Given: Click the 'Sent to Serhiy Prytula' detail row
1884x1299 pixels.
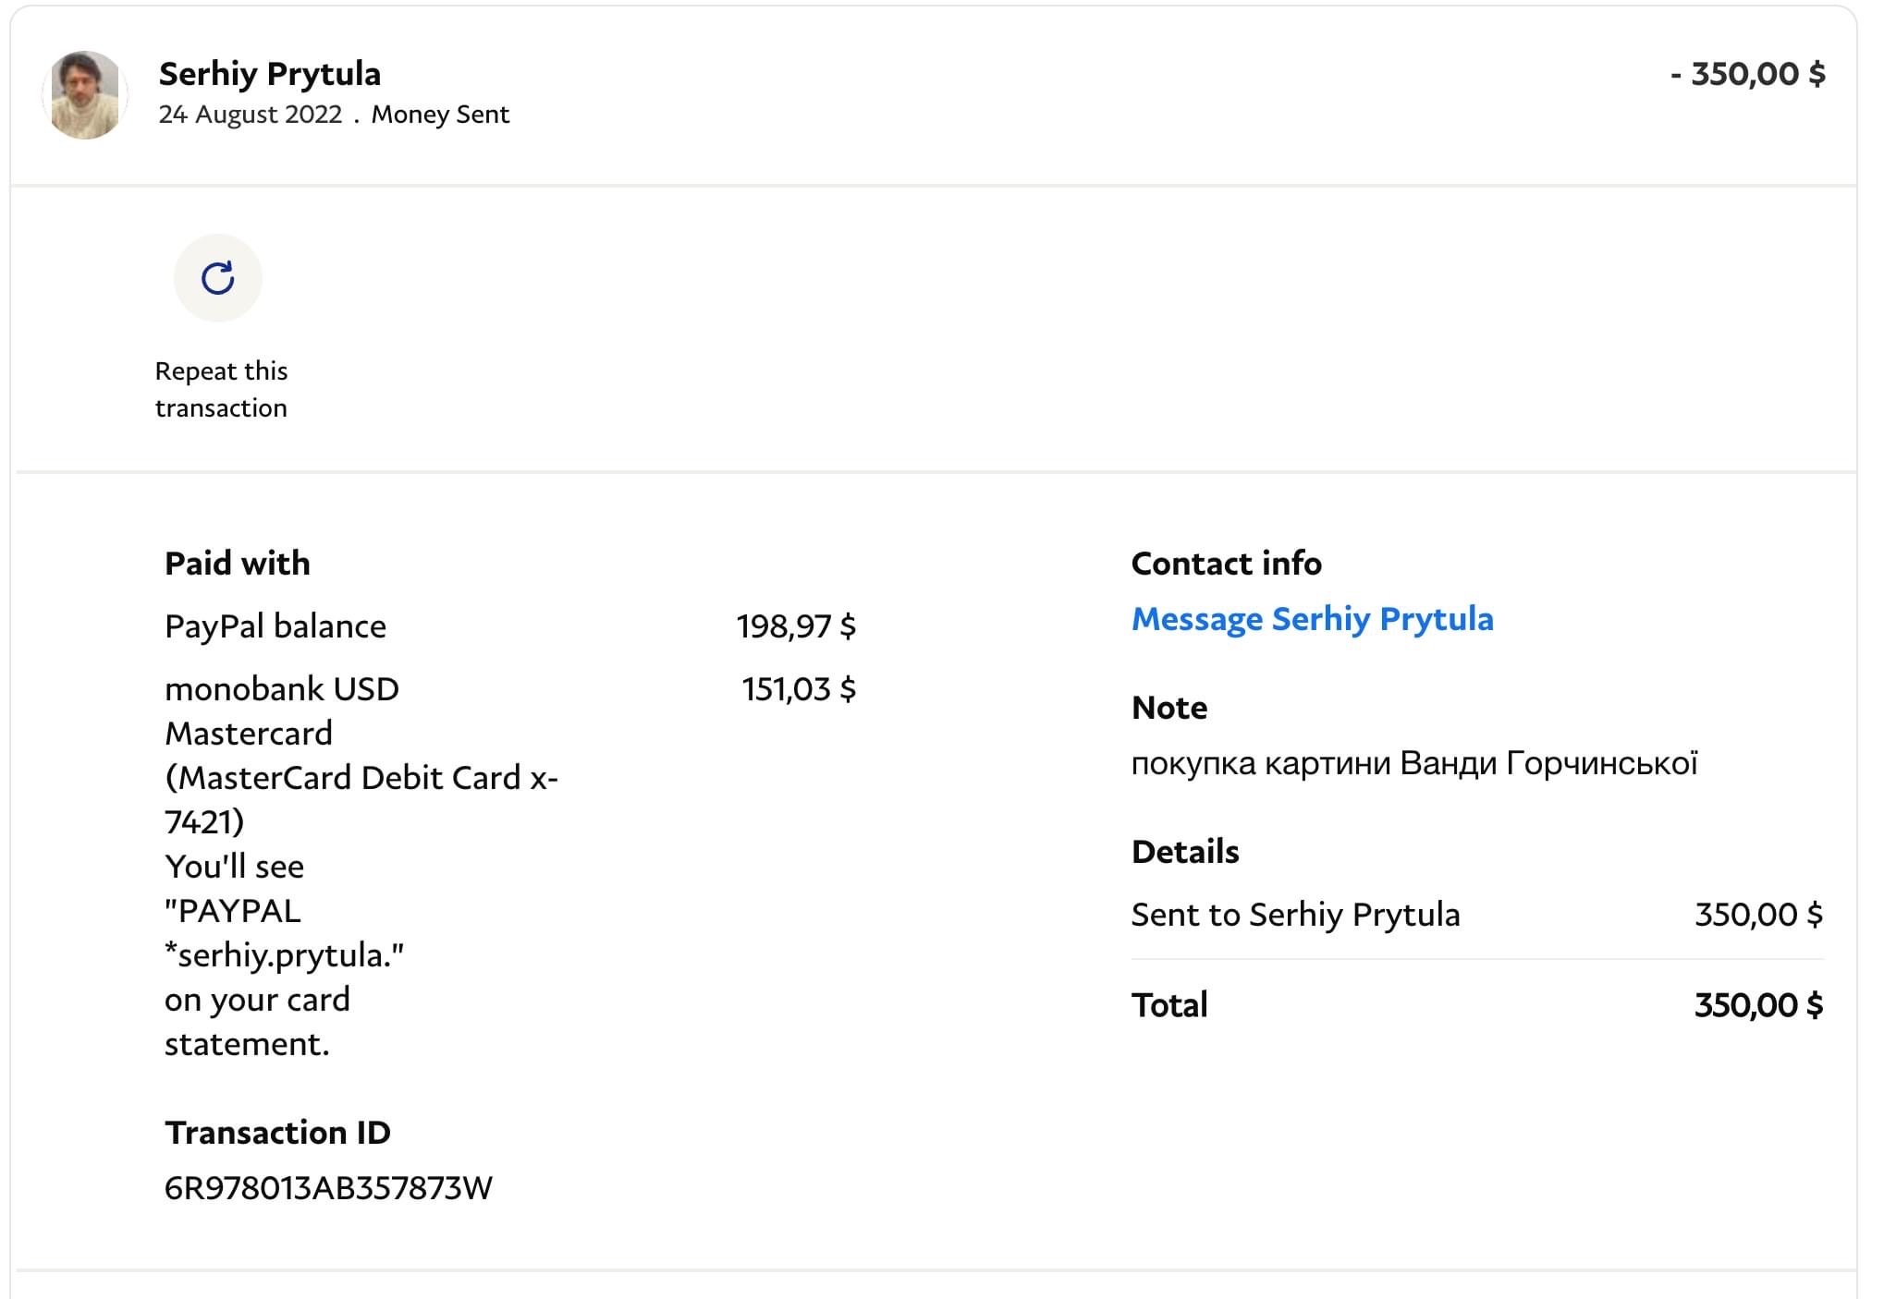Looking at the screenshot, I should (x=1295, y=915).
